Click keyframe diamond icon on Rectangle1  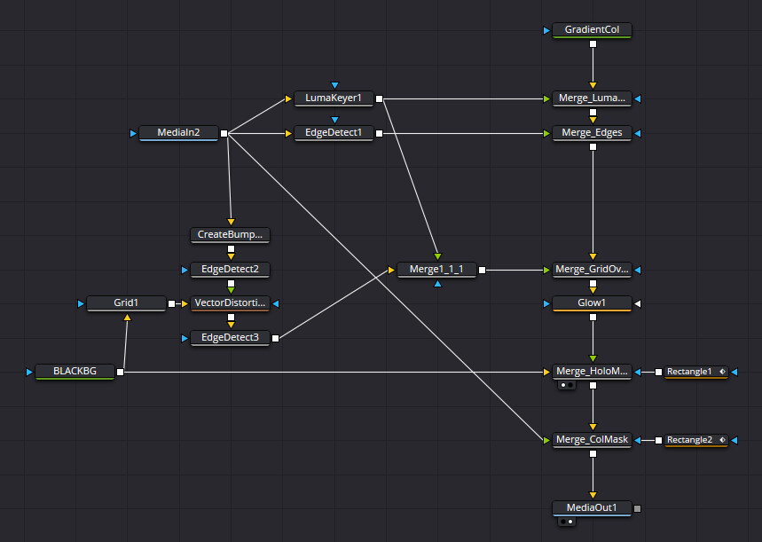tap(722, 372)
